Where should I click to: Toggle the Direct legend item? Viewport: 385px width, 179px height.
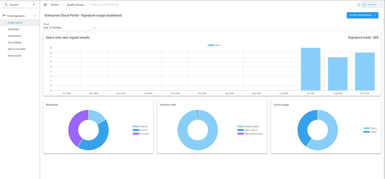(x=370, y=132)
